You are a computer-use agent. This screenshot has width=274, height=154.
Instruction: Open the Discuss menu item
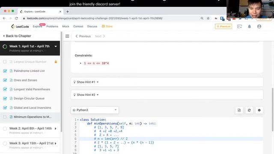coord(92,27)
